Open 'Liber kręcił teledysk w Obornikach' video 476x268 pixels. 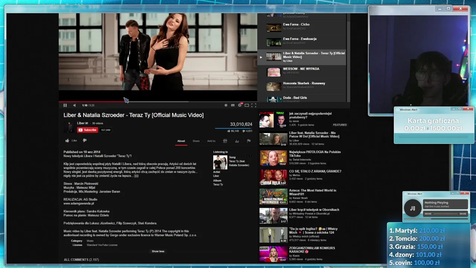coord(314,210)
